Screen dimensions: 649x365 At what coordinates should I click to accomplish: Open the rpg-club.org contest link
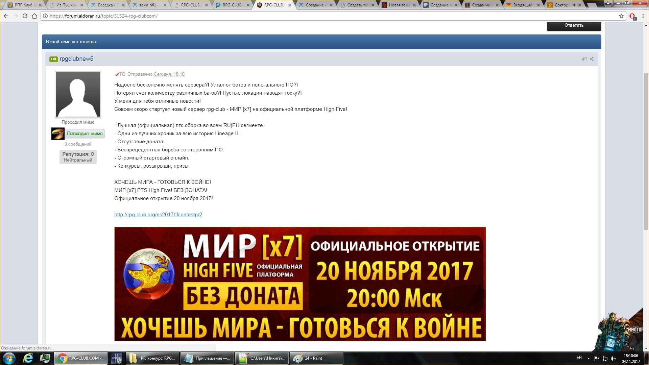pyautogui.click(x=158, y=215)
